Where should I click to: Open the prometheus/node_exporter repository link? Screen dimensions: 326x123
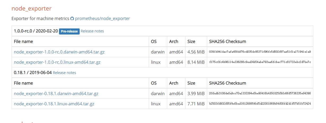[102, 18]
